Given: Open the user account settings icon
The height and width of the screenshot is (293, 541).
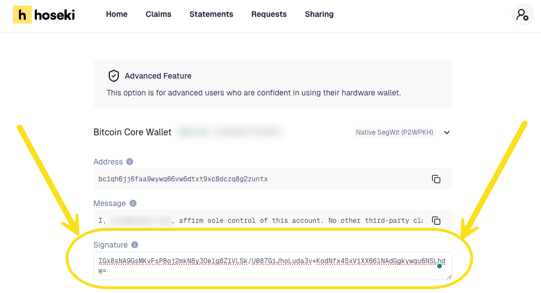Looking at the screenshot, I should (x=522, y=15).
